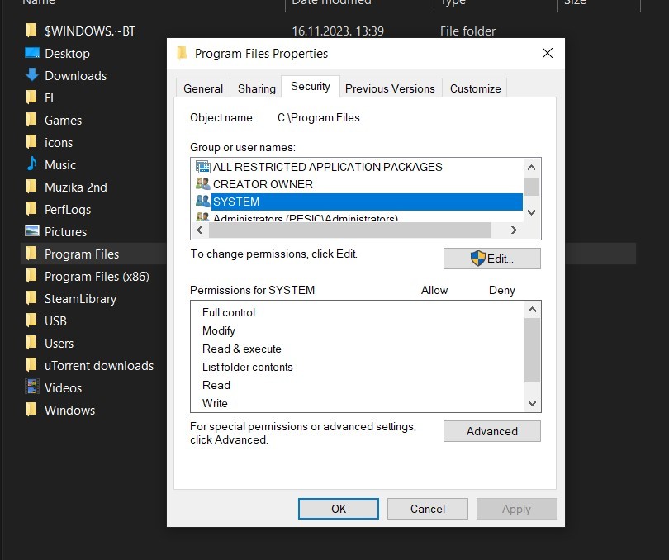Click the SteamLibrary folder name in Explorer
Viewport: 669px width, 560px height.
point(80,298)
